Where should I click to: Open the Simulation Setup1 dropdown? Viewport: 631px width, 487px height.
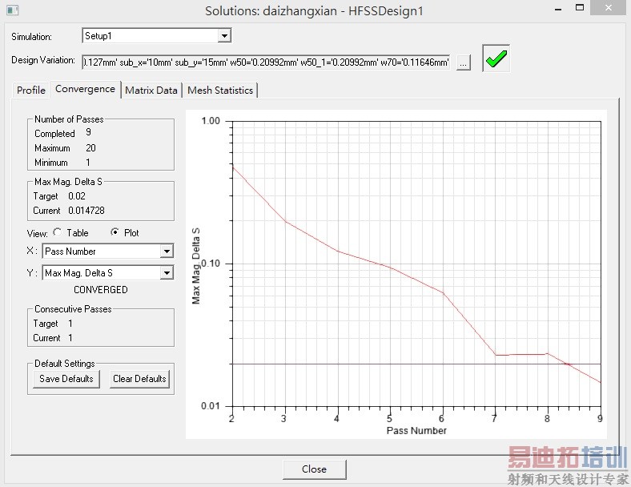(224, 36)
